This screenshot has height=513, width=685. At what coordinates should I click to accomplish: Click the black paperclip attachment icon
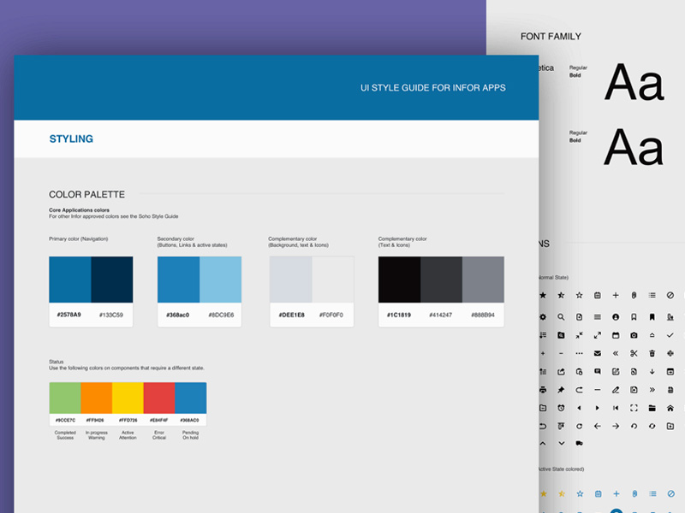click(634, 295)
